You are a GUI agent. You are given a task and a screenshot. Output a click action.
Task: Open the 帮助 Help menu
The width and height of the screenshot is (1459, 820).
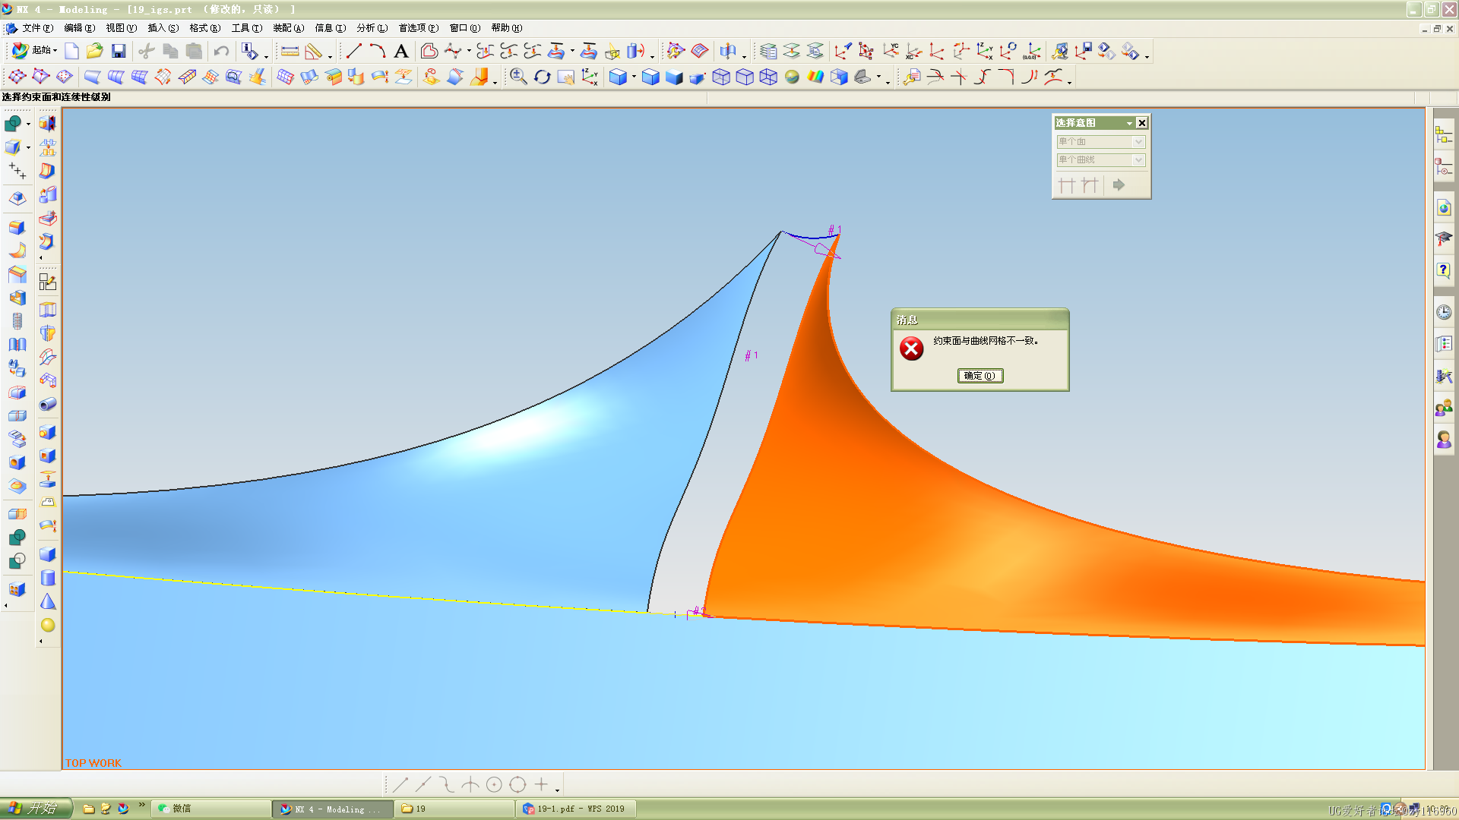tap(507, 28)
